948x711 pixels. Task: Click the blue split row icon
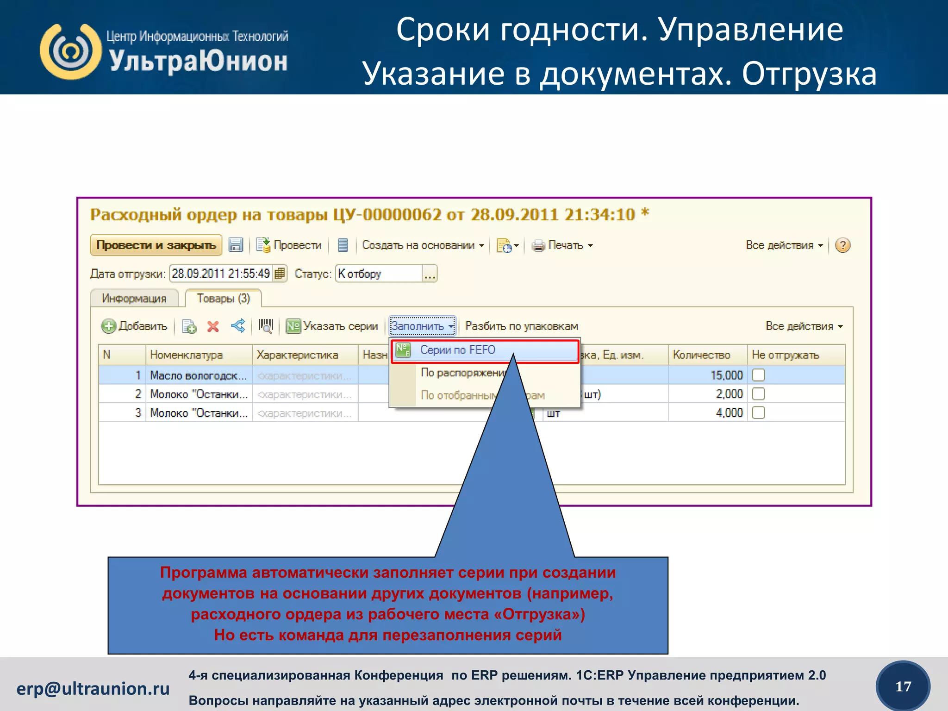238,326
